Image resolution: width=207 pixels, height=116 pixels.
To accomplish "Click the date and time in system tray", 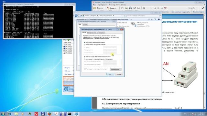I will [201, 114].
